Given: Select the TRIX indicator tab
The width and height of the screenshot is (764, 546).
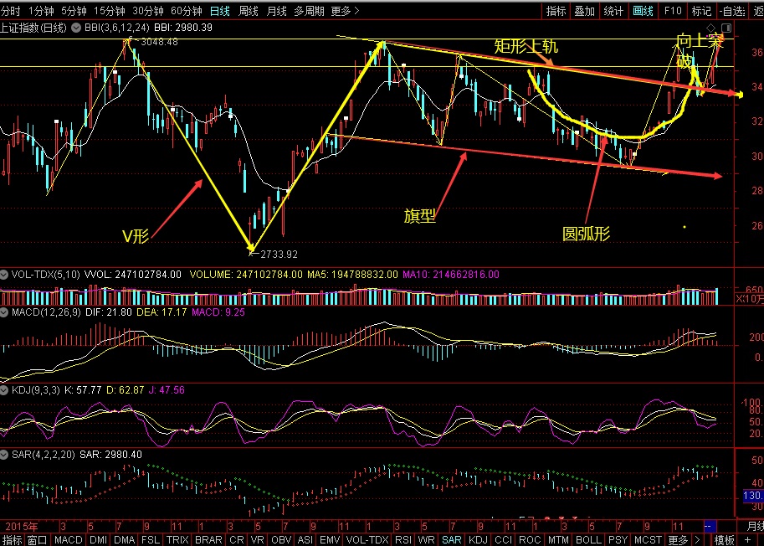Looking at the screenshot, I should click(x=177, y=539).
